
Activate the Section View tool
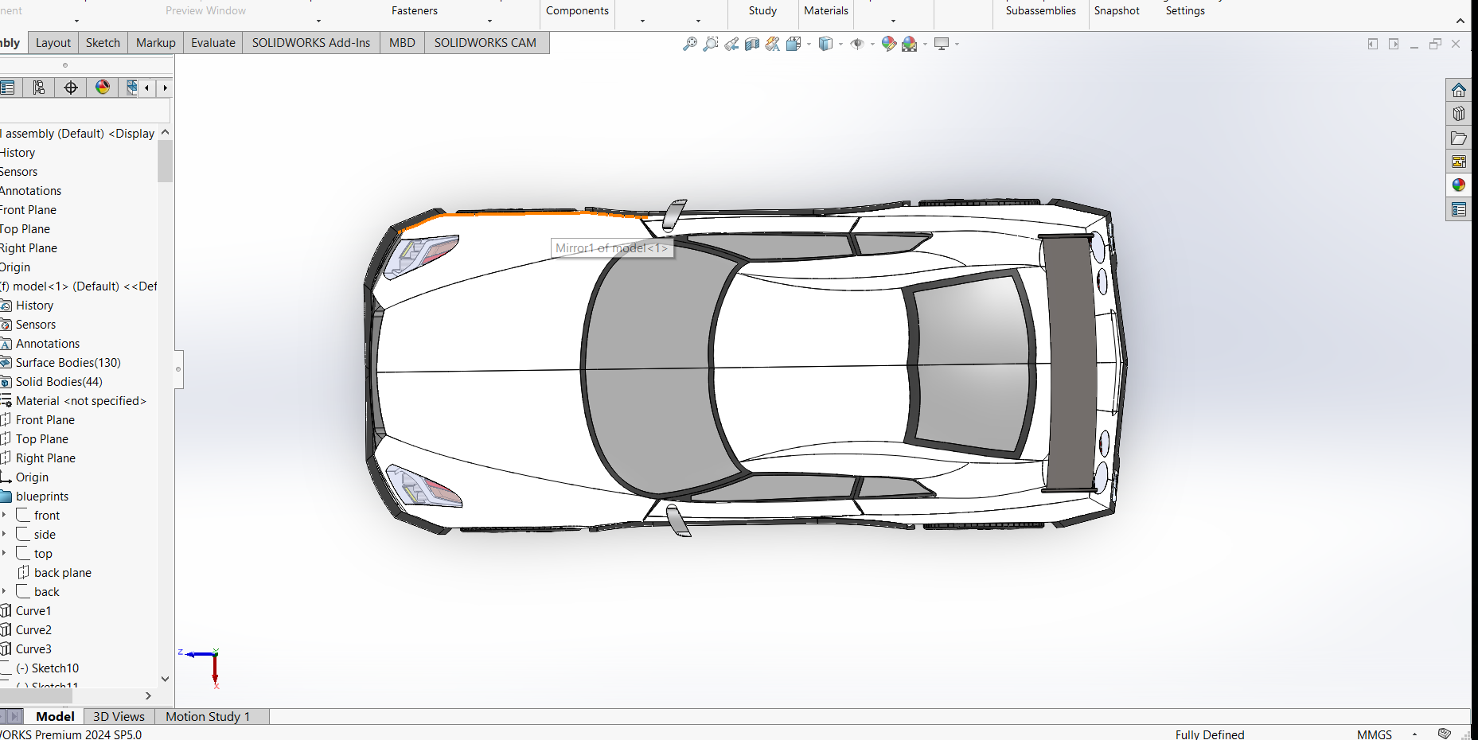coord(752,45)
